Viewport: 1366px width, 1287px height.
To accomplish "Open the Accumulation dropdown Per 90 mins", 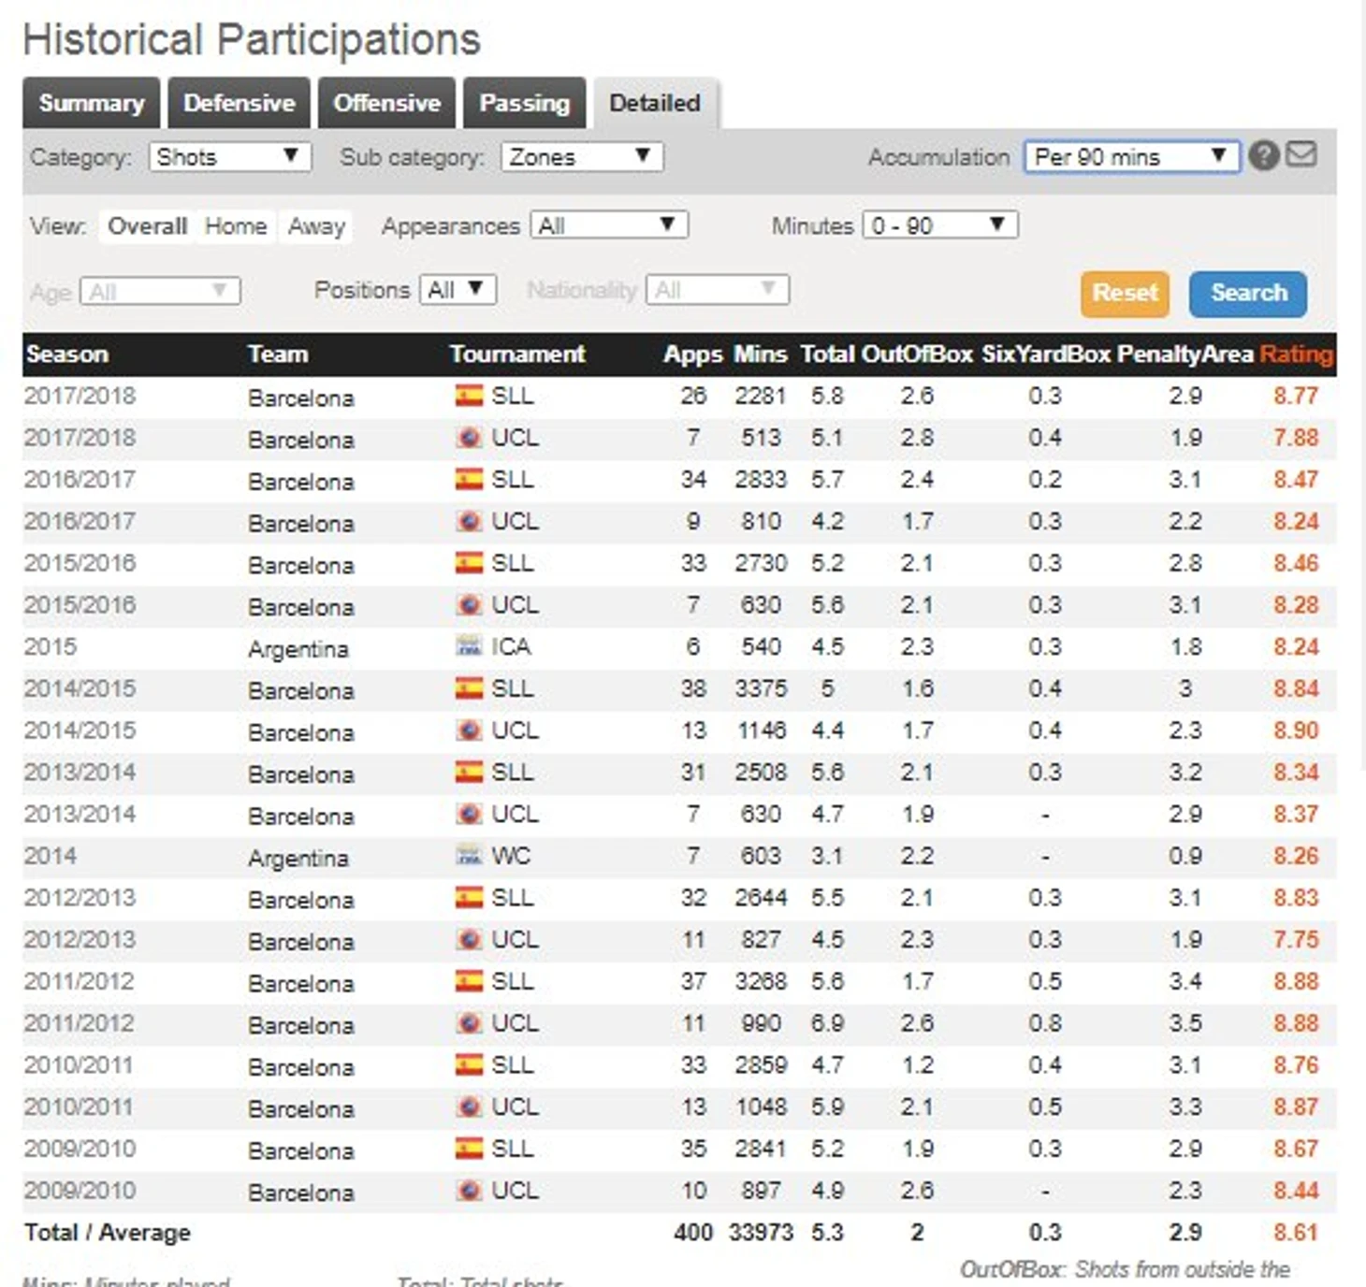I will 1132,156.
